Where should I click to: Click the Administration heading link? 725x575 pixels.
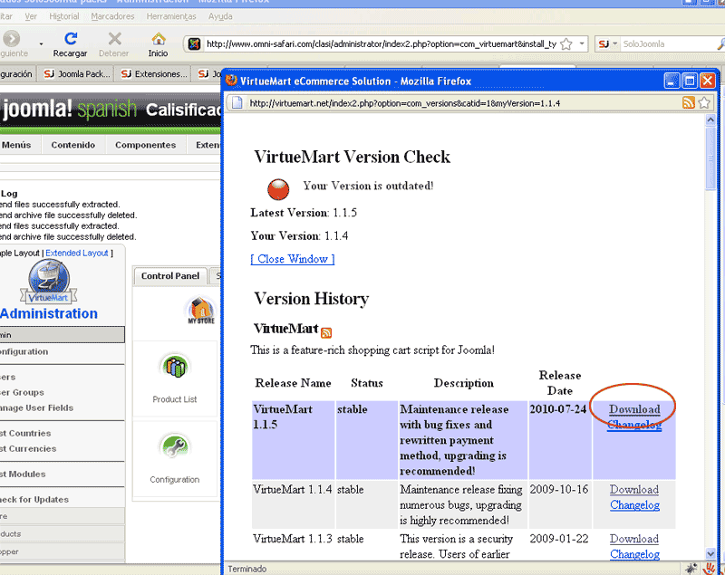point(49,313)
